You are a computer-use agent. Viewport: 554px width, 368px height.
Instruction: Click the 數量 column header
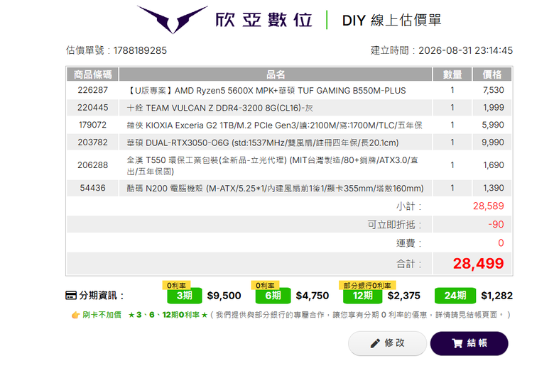pyautogui.click(x=452, y=74)
